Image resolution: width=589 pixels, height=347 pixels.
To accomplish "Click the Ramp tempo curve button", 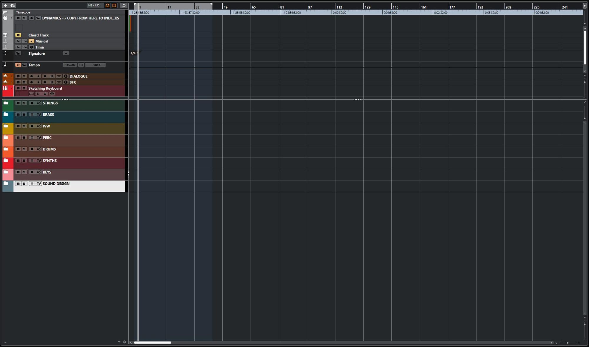I will click(96, 65).
